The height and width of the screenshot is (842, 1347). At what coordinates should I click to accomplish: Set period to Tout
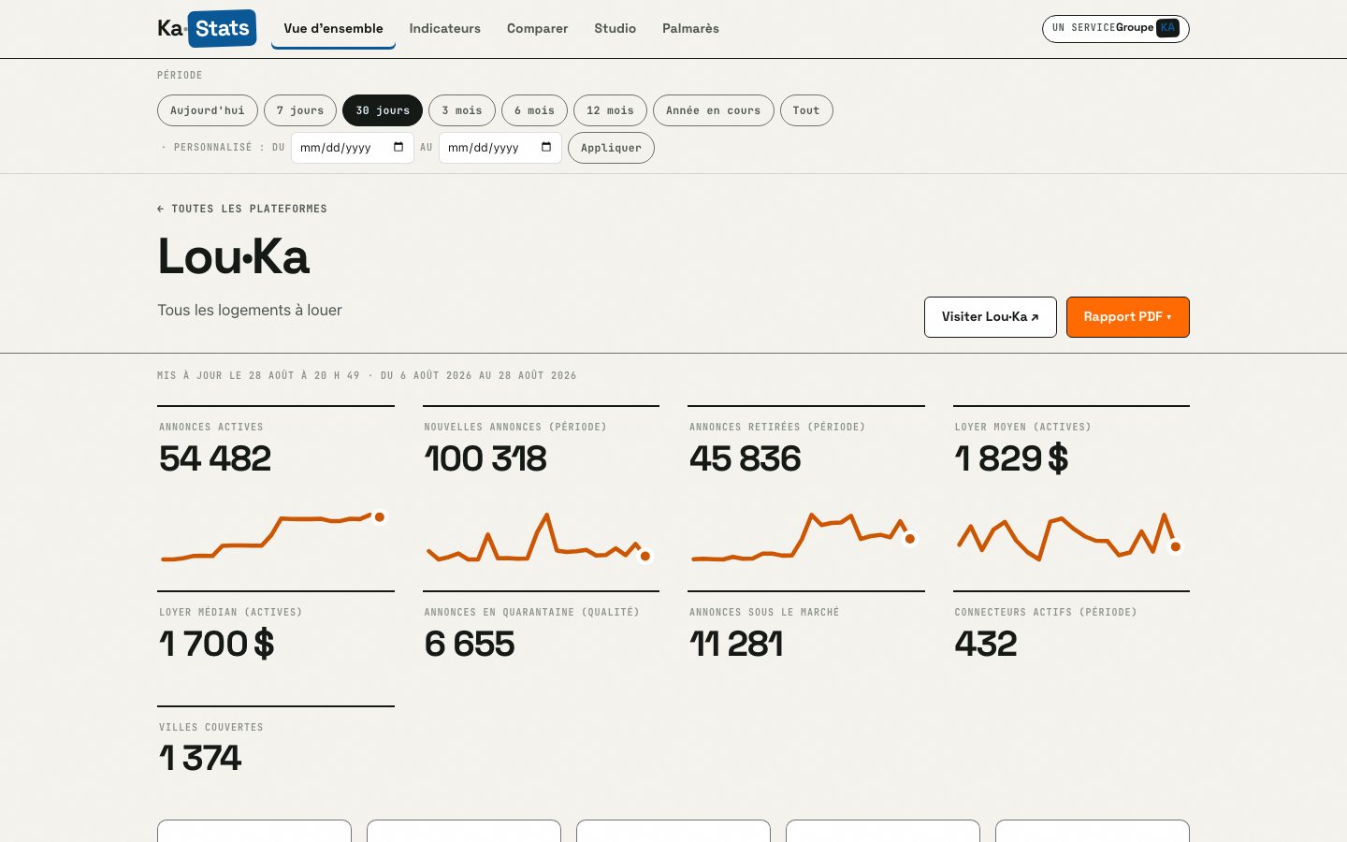tap(806, 110)
